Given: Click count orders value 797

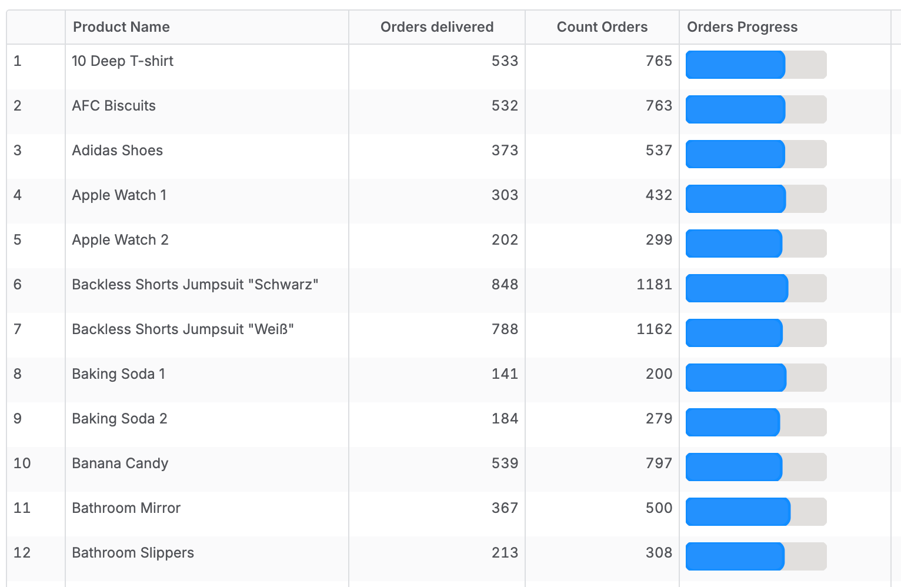Looking at the screenshot, I should coord(659,463).
